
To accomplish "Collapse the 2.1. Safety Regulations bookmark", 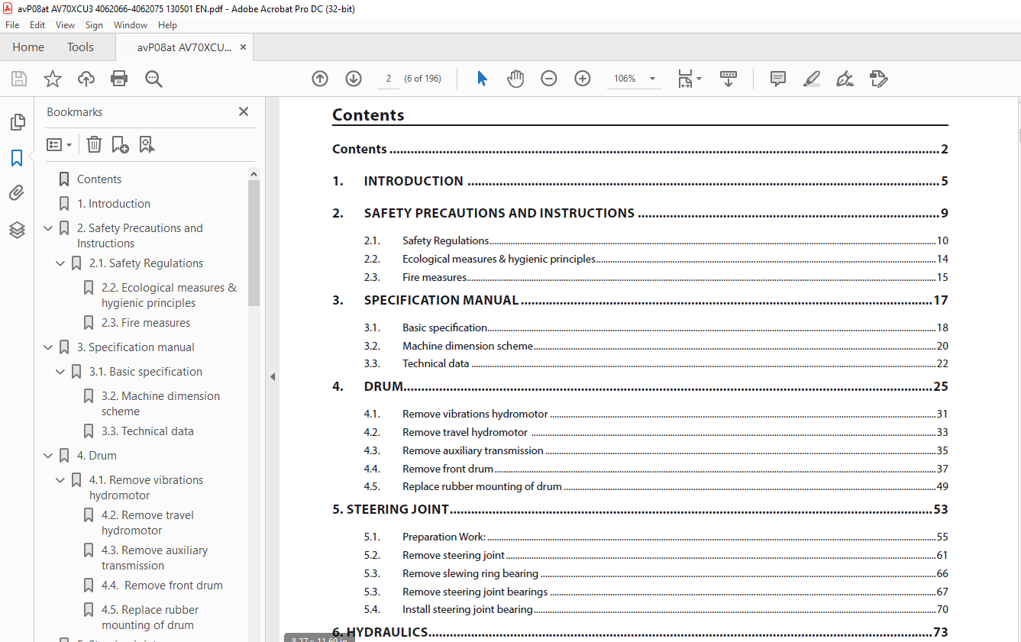I will [x=61, y=263].
